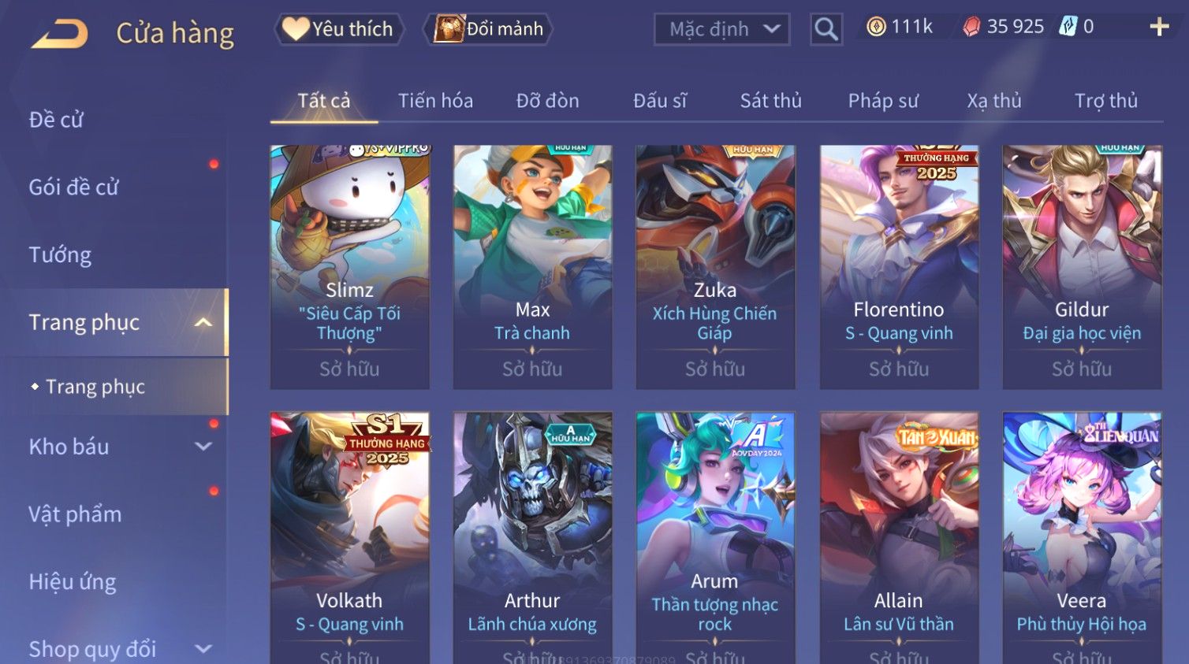Open the Mặc định sort dropdown
Viewport: 1189px width, 664px height.
pos(722,29)
